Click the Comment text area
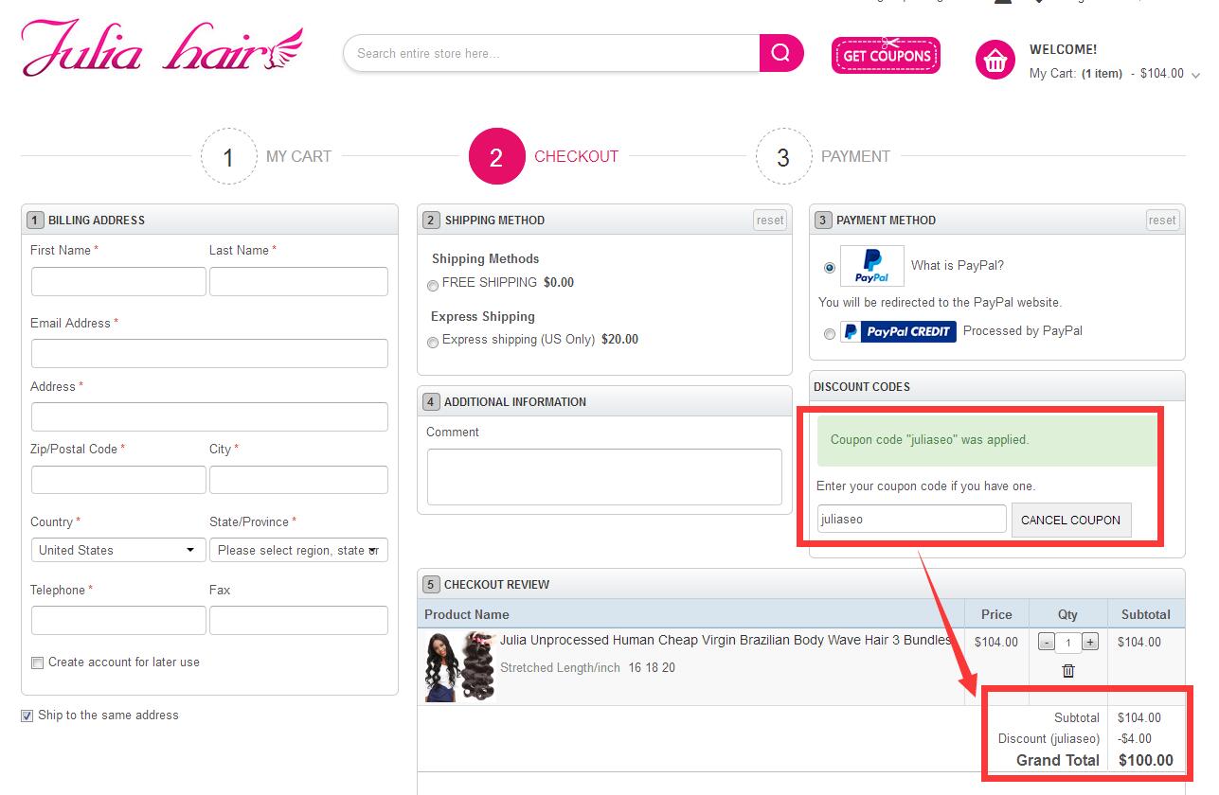The width and height of the screenshot is (1219, 795). 604,477
